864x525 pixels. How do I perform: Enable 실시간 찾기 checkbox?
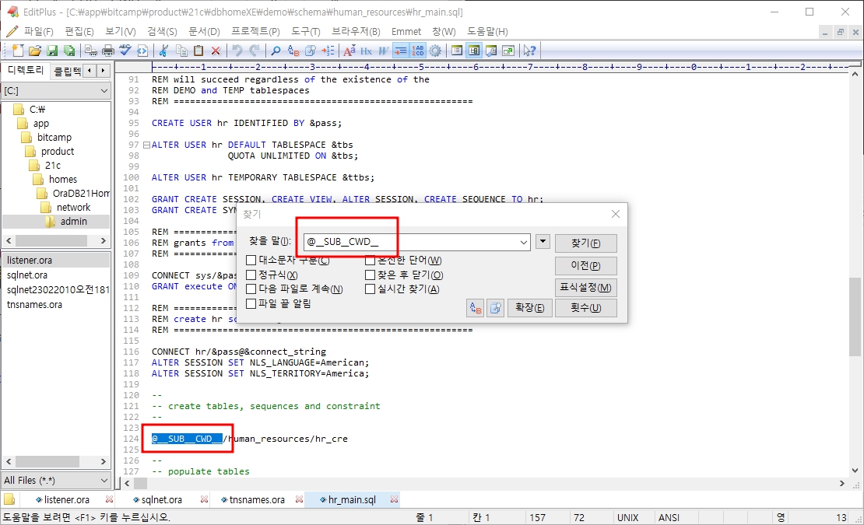point(371,289)
